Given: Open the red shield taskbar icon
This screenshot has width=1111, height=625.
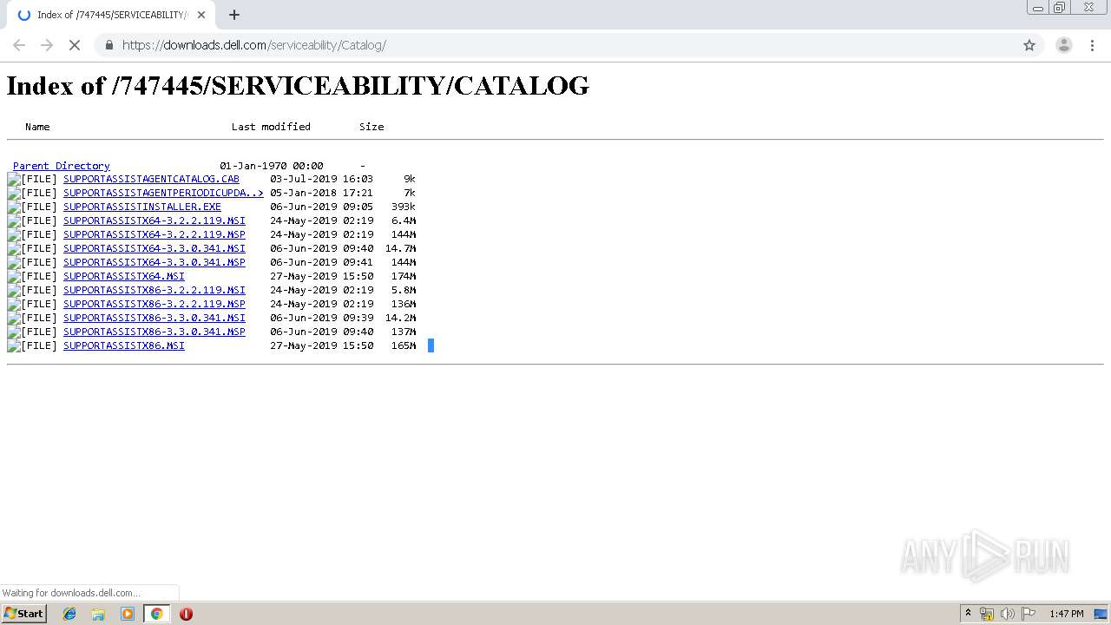Looking at the screenshot, I should [186, 614].
